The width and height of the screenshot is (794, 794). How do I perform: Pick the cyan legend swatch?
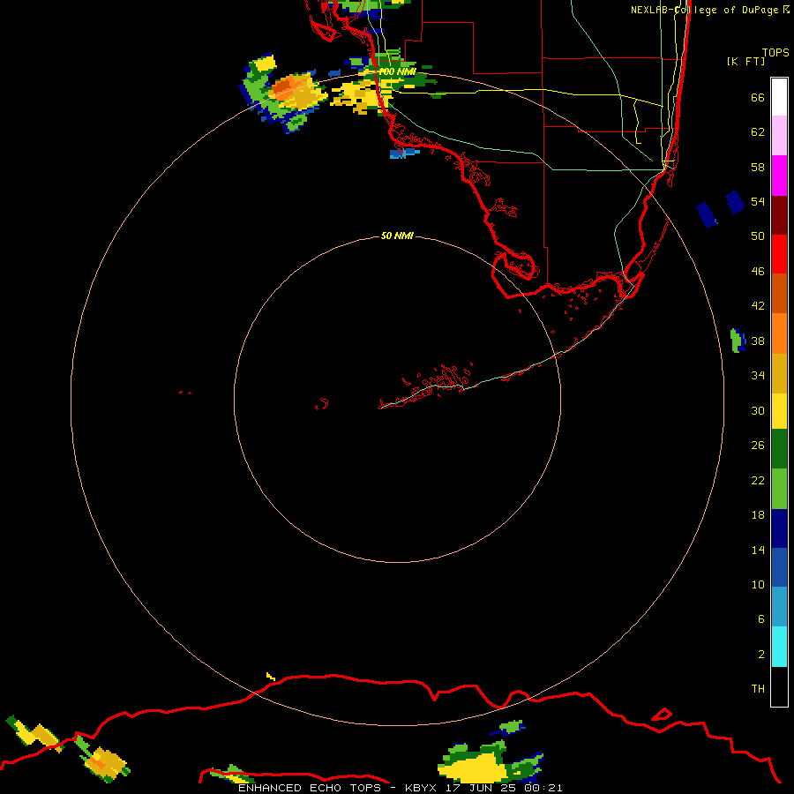click(779, 647)
